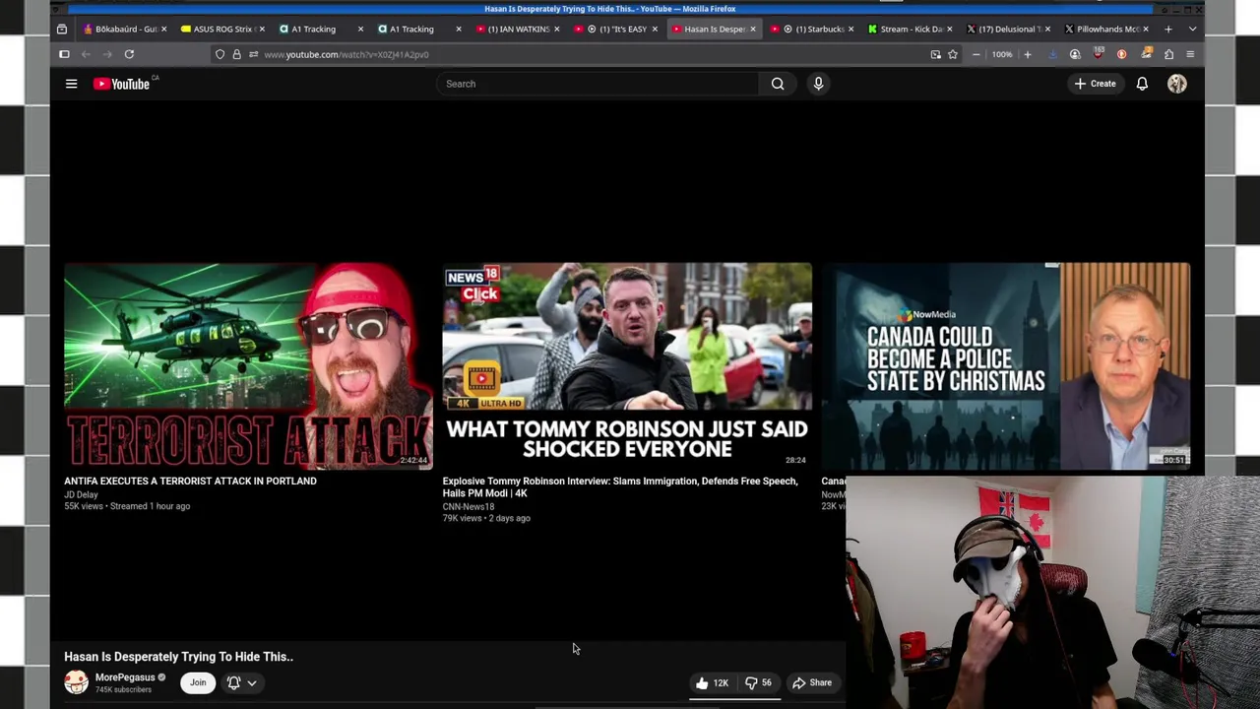Like the video with thumbs up
The width and height of the screenshot is (1260, 709).
[x=712, y=682]
